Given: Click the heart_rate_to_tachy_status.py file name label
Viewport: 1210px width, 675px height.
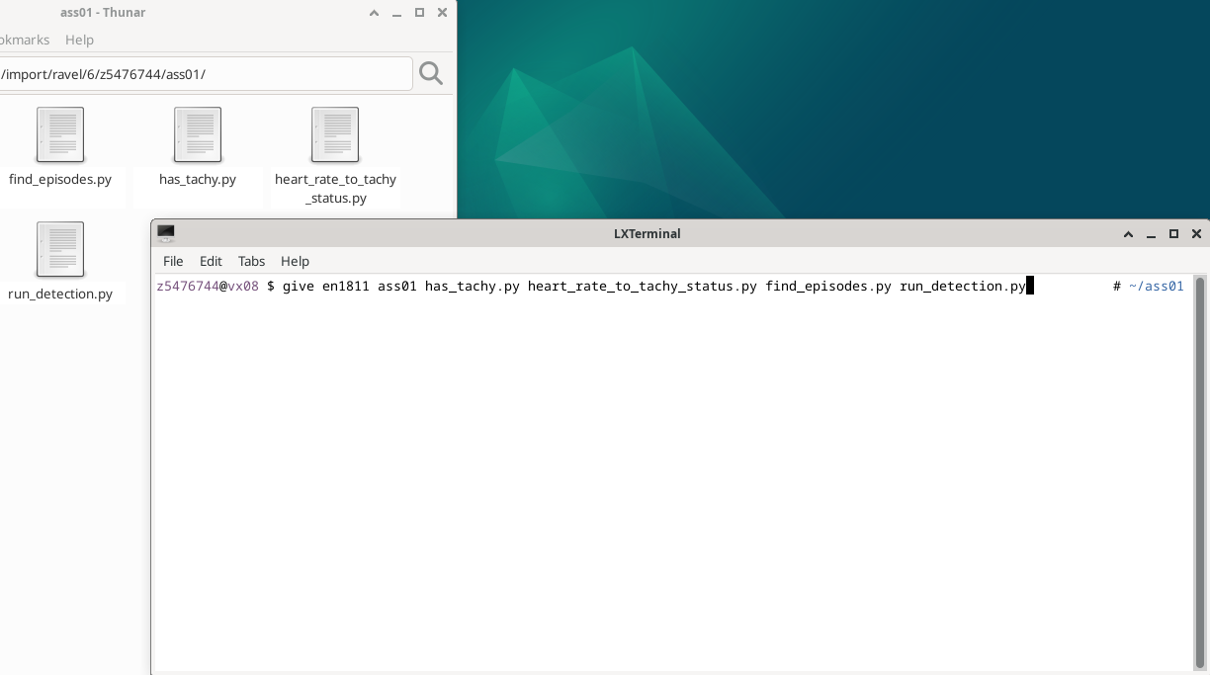Looking at the screenshot, I should click(x=335, y=189).
